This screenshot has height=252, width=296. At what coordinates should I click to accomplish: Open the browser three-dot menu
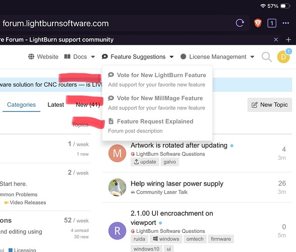tap(285, 23)
